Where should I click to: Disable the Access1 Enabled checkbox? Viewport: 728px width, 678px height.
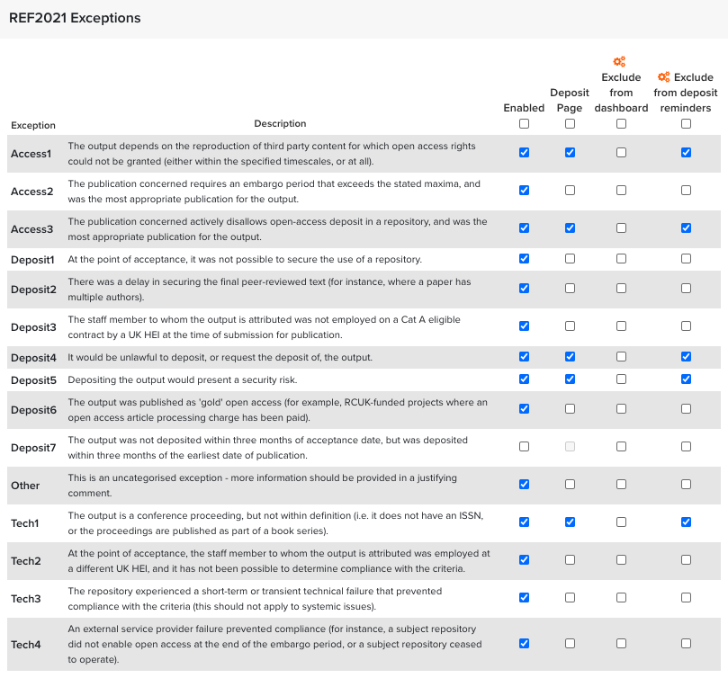(x=525, y=153)
